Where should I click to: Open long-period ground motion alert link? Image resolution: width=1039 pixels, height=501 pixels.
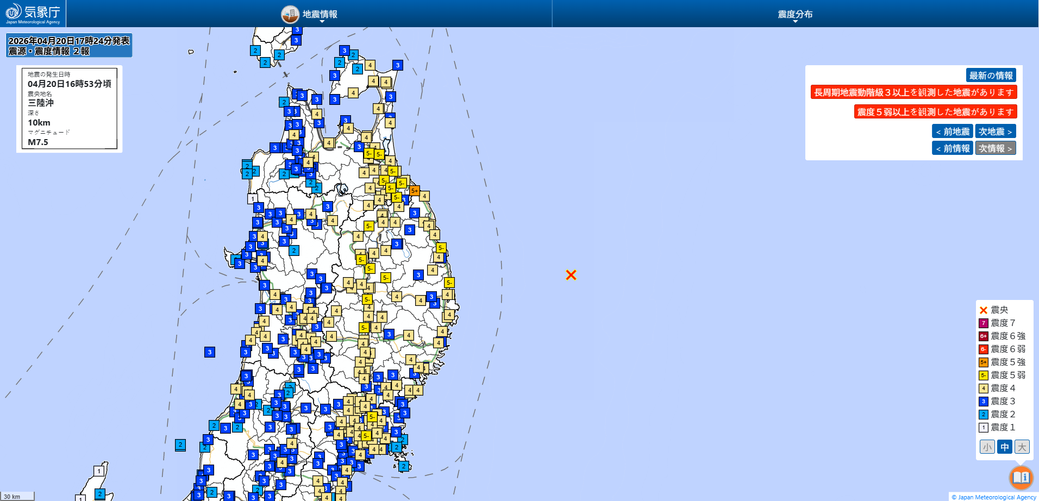tap(913, 92)
